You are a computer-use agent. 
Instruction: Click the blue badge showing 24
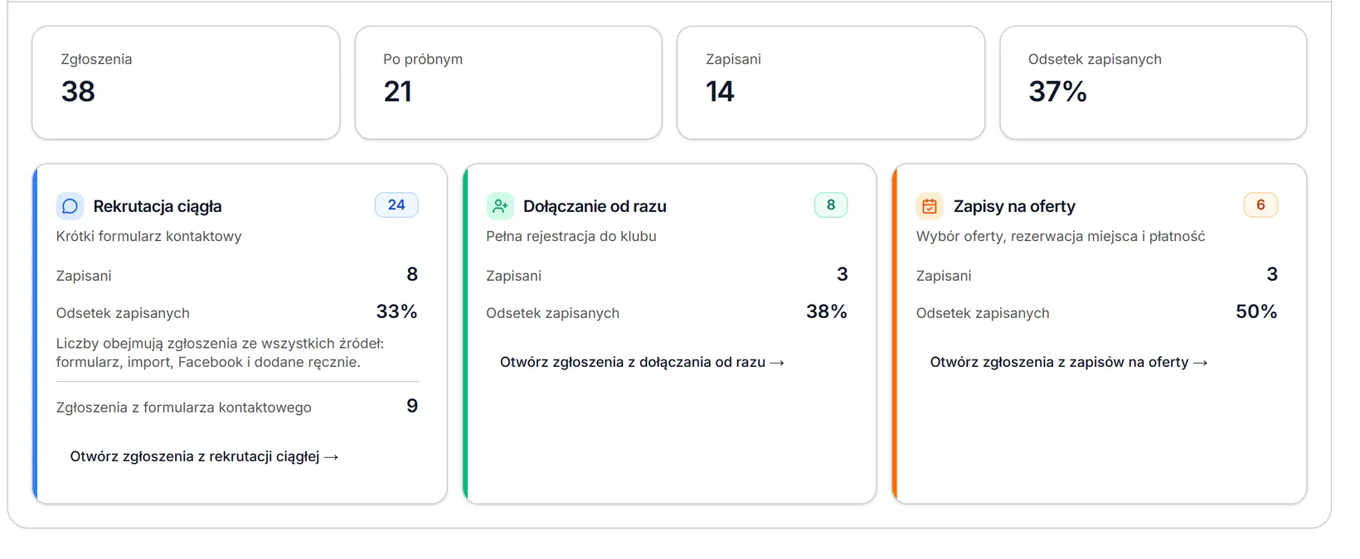pos(396,205)
